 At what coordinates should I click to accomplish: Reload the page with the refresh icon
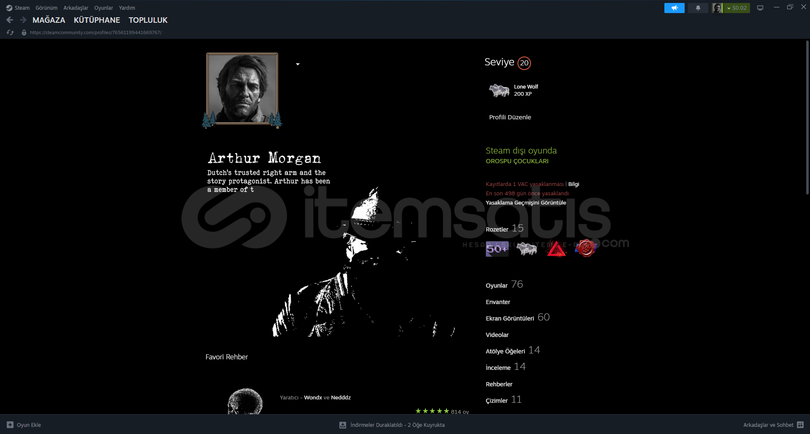(10, 32)
